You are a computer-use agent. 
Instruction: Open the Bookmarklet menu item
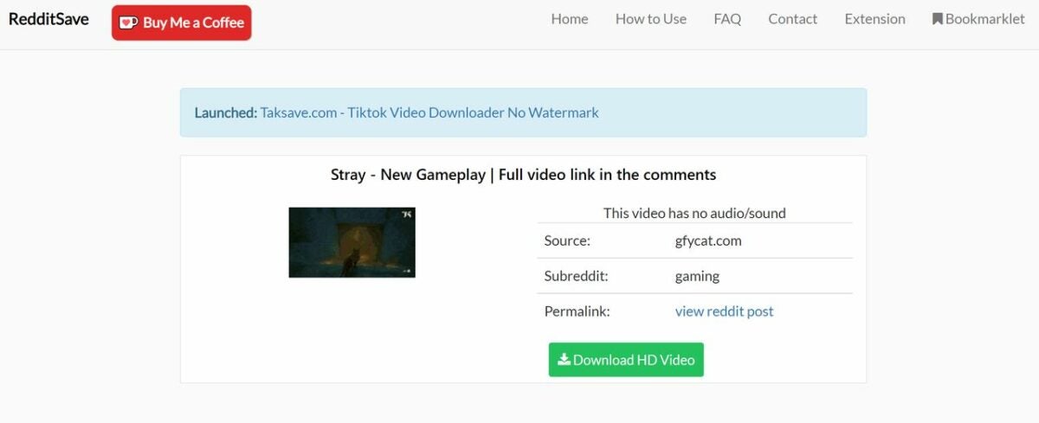(x=978, y=19)
